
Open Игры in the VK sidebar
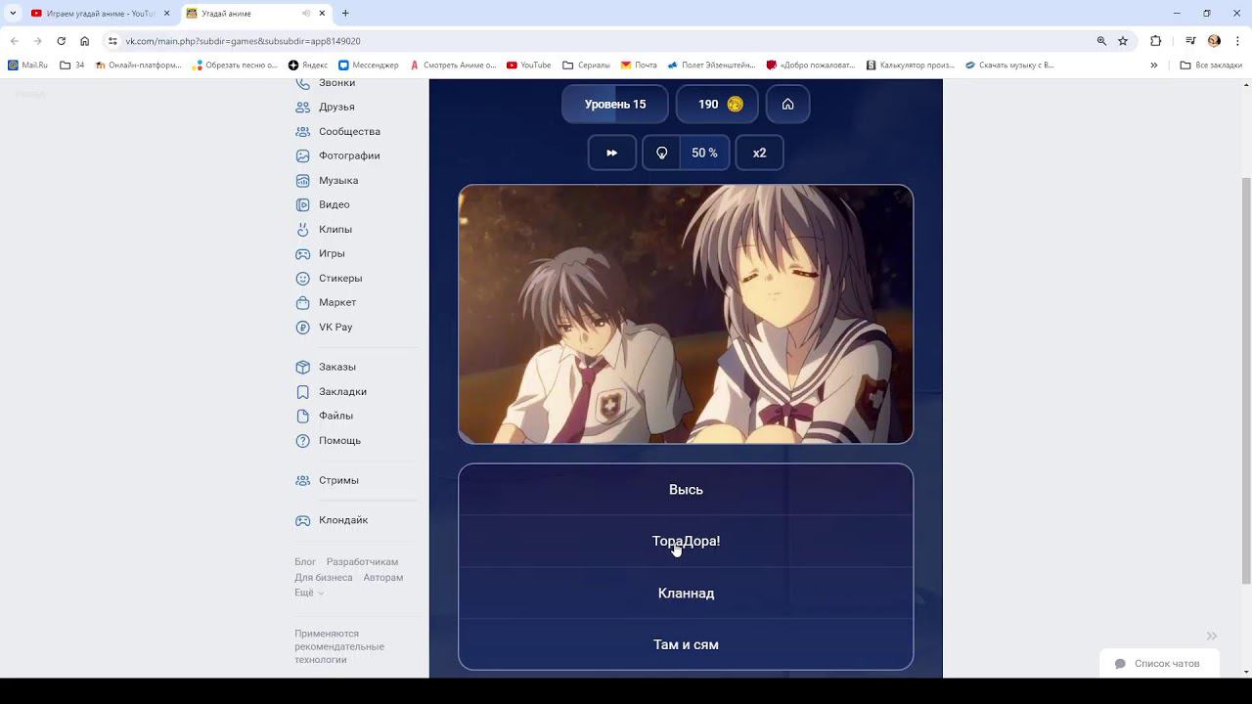pos(332,253)
